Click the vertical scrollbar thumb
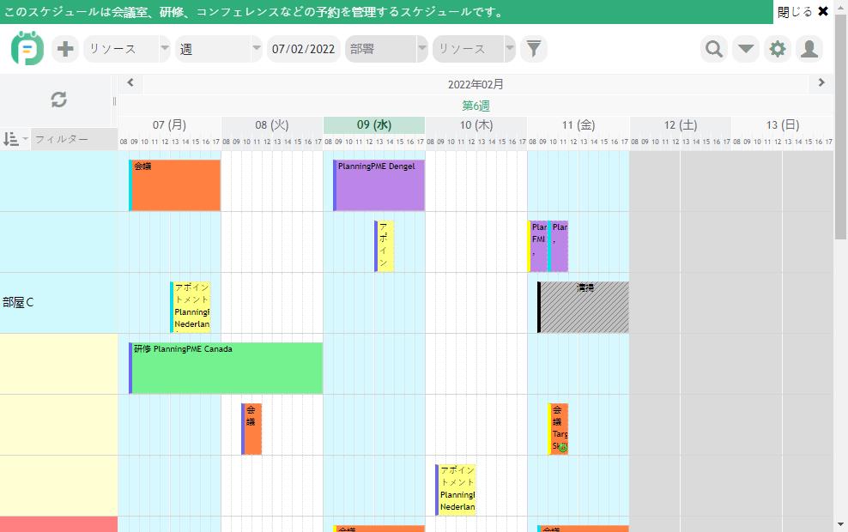Viewport: 848px width, 532px height. (840, 127)
